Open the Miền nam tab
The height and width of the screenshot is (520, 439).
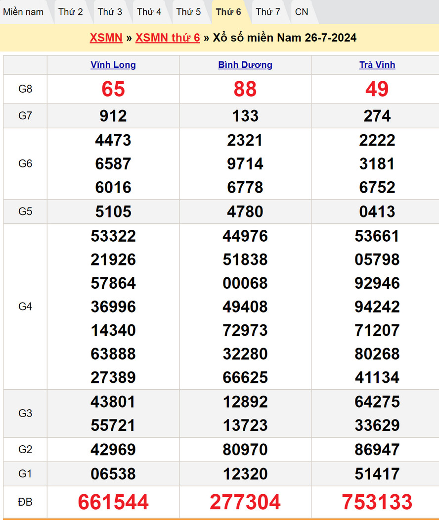pyautogui.click(x=23, y=12)
